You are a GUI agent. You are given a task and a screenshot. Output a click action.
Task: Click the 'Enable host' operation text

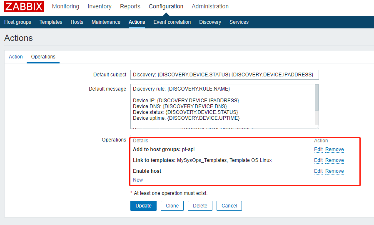(147, 171)
